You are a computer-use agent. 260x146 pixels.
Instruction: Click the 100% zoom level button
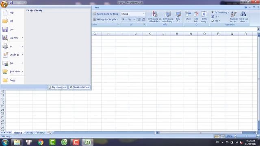point(230,136)
